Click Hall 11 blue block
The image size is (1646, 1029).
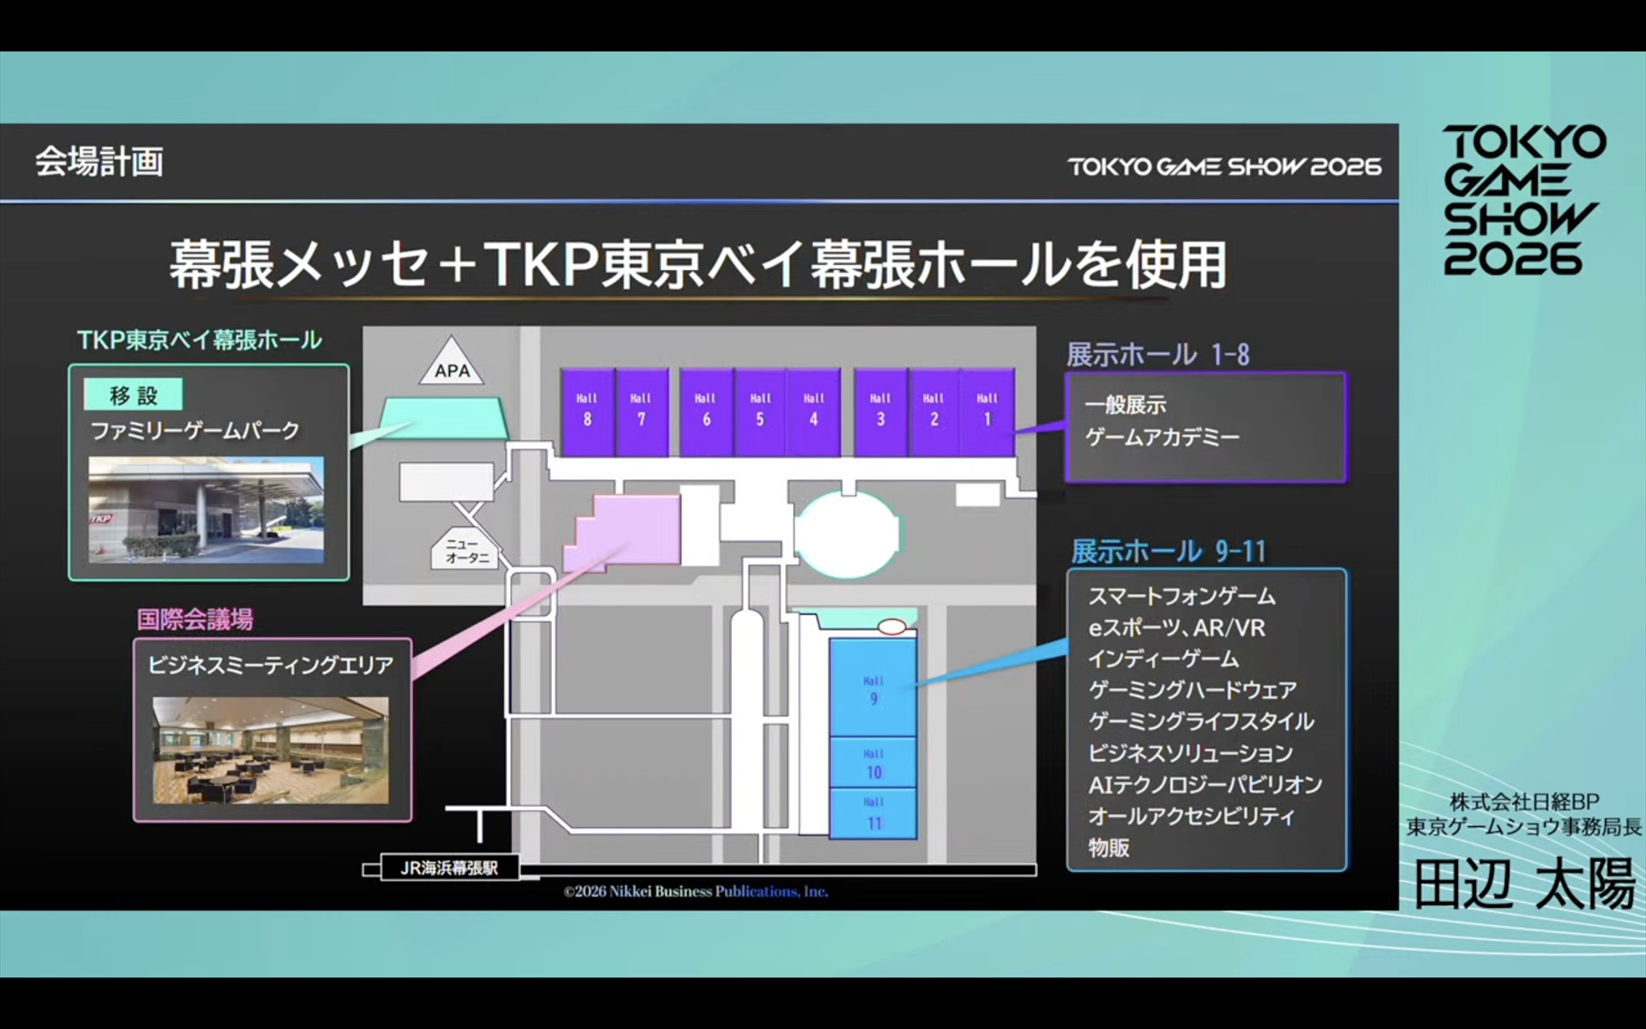click(873, 814)
